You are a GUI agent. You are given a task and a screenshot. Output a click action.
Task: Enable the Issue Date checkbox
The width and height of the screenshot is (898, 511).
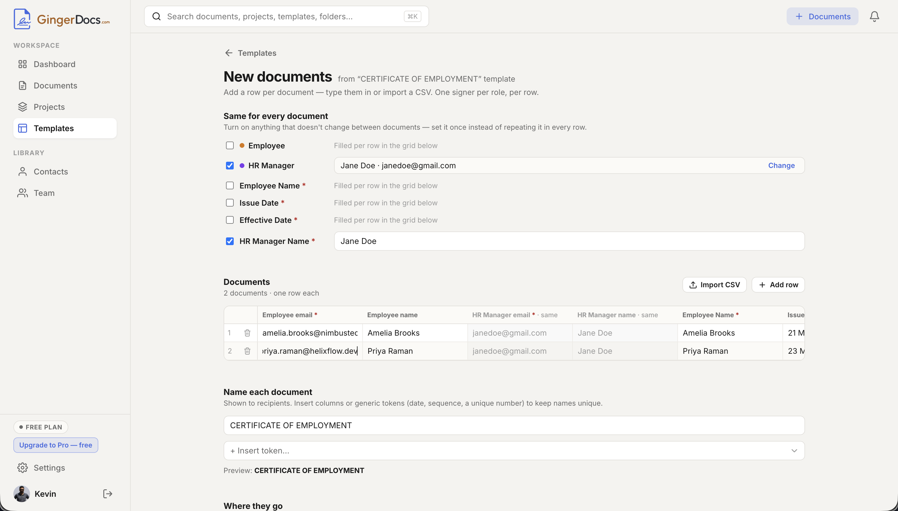pos(230,203)
